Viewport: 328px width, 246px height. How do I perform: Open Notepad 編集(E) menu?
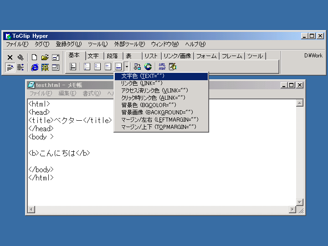coord(67,93)
